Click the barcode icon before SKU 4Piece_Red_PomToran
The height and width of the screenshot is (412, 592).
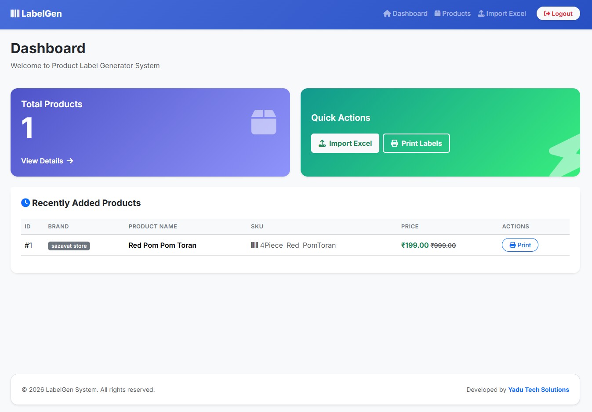click(254, 245)
